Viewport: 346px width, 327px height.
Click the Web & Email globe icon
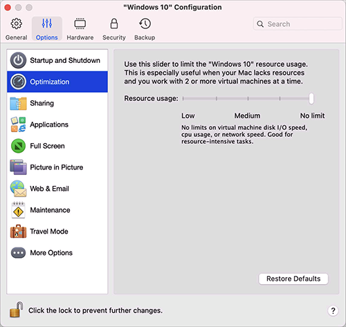click(x=18, y=189)
